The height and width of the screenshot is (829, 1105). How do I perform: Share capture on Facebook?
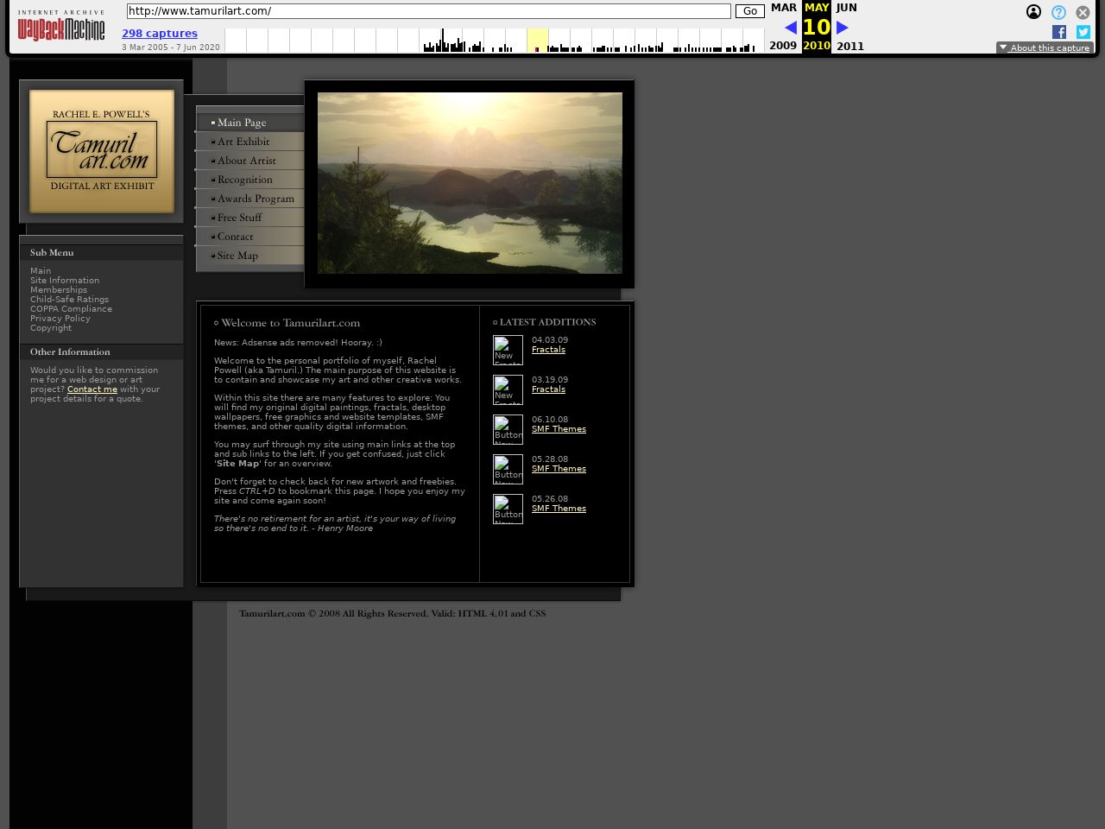(x=1059, y=32)
